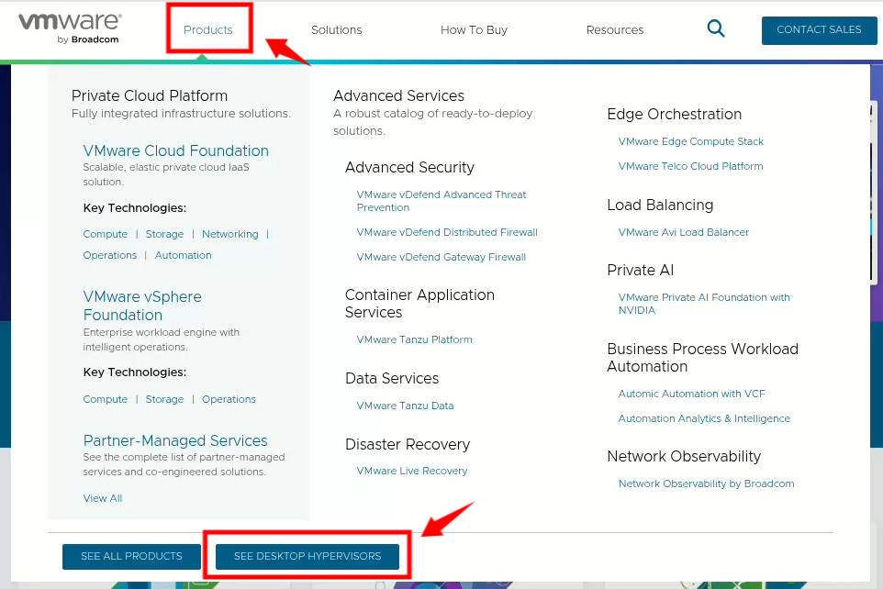
Task: Open VMware Private AI Foundation with NVIDIA
Action: click(704, 304)
